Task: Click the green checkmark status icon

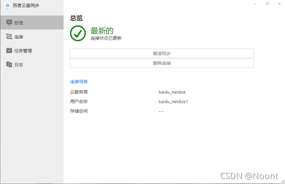Action: (78, 33)
